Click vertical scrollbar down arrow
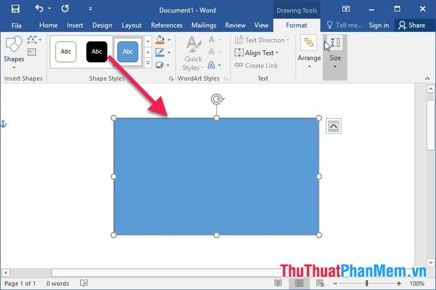This screenshot has width=436, height=290. click(x=430, y=263)
